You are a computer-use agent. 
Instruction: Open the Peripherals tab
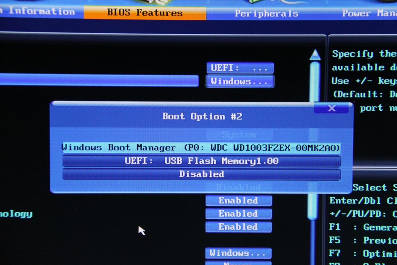(x=266, y=13)
